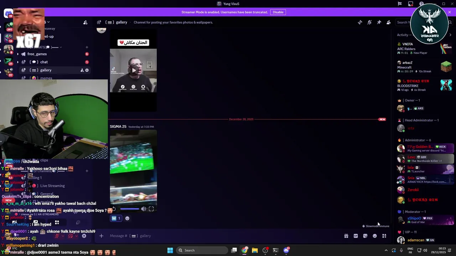This screenshot has width=456, height=256.
Task: Add a reaction to the message
Action: coord(127,218)
